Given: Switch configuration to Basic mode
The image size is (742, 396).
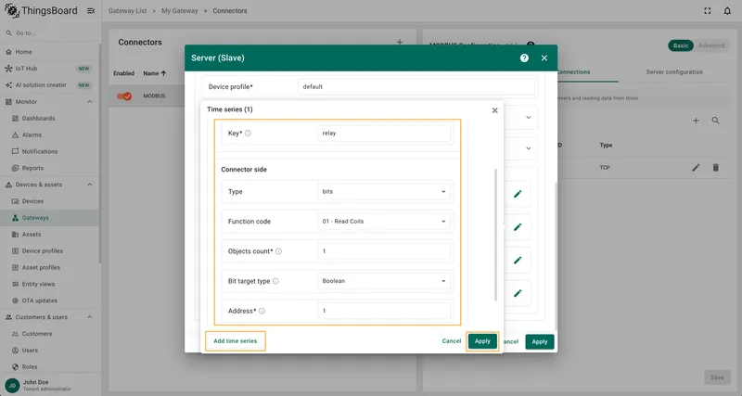Looking at the screenshot, I should 681,45.
